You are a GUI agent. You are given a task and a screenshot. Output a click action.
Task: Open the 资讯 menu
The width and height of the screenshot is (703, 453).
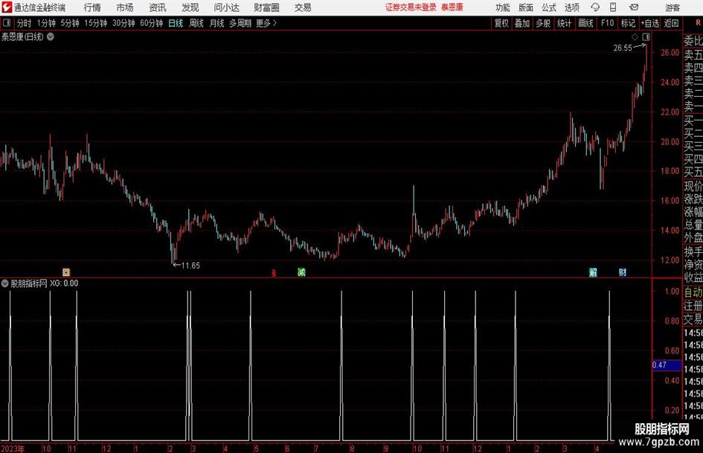pos(158,7)
